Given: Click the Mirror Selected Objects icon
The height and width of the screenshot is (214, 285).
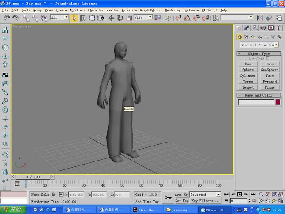Looking at the screenshot, I should click(260, 18).
